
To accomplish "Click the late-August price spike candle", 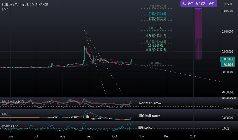I will point(84,45).
